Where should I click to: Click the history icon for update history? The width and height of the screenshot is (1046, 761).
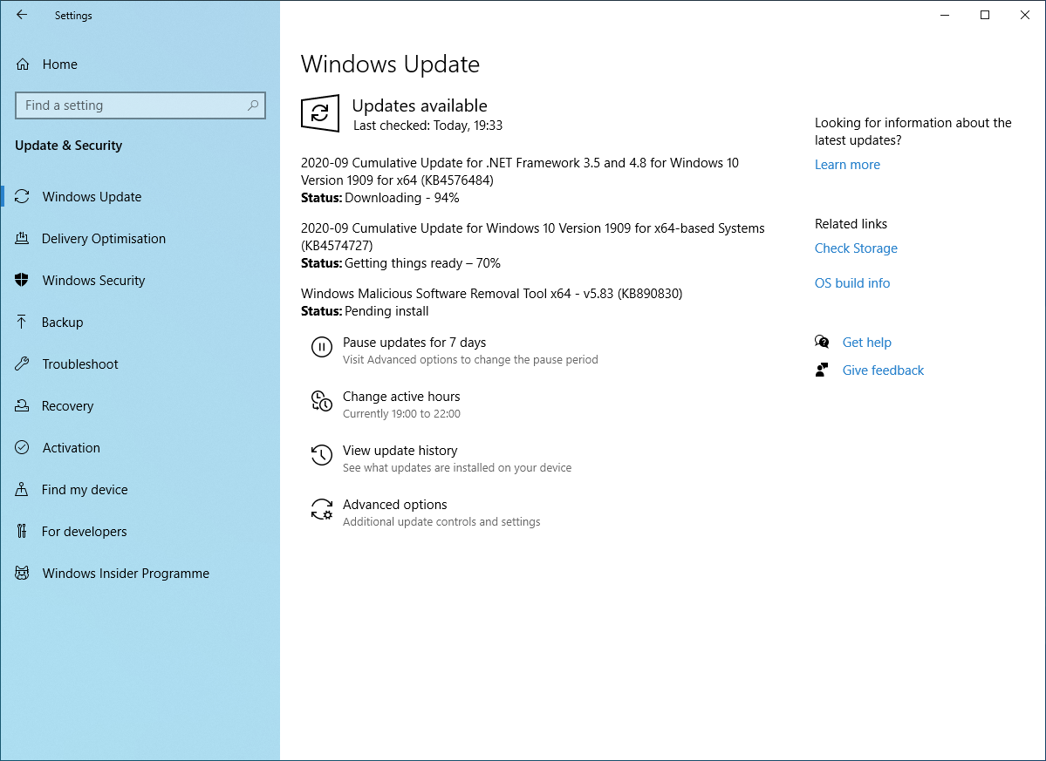[x=322, y=455]
